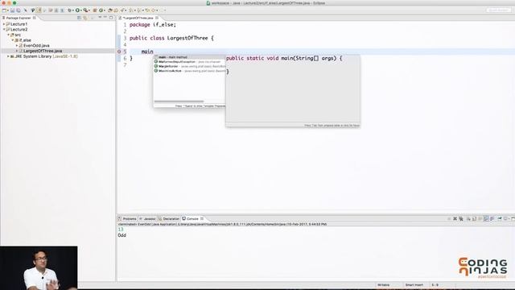Expand LargestOfThree.java node arrow
Viewport: 515px width, 290px height.
point(17,51)
